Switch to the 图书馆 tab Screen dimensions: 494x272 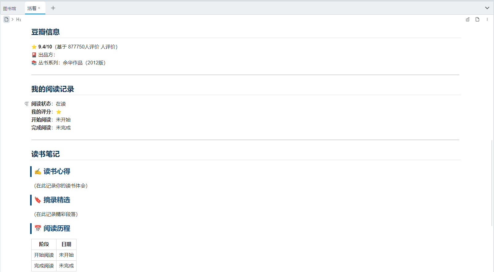[10, 8]
